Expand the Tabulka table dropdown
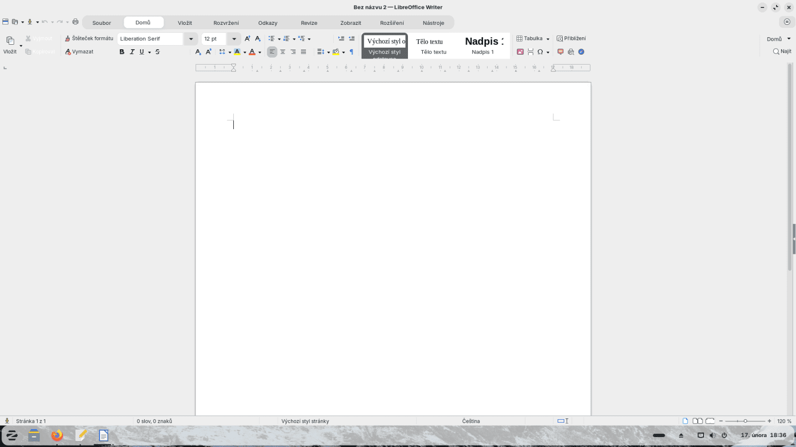The image size is (796, 447). (548, 39)
